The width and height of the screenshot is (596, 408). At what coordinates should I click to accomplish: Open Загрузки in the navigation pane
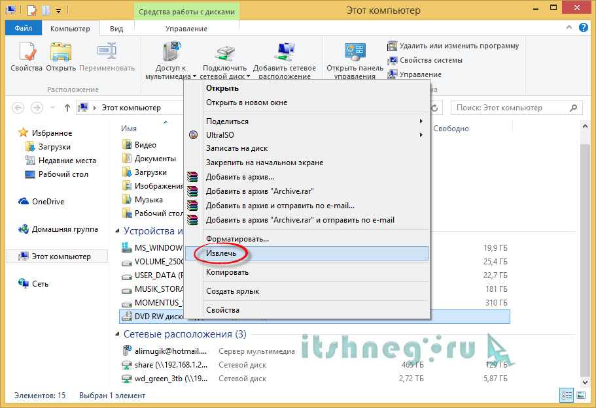click(48, 147)
